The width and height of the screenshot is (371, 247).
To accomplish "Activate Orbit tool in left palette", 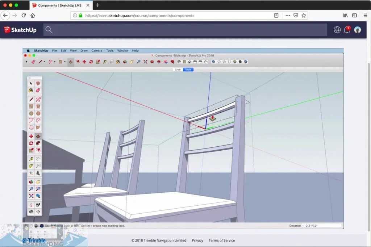I will (31, 182).
